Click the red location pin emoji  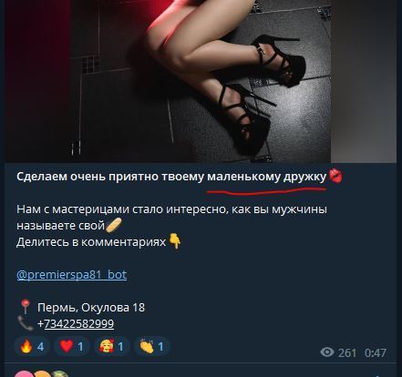coord(26,307)
